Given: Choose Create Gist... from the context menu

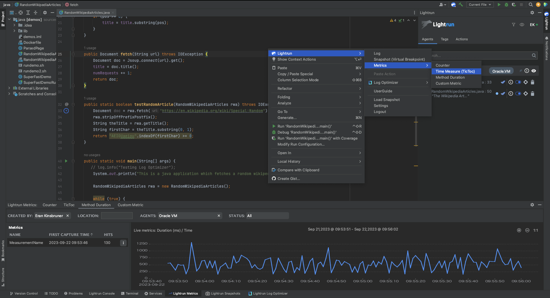Looking at the screenshot, I should point(288,178).
